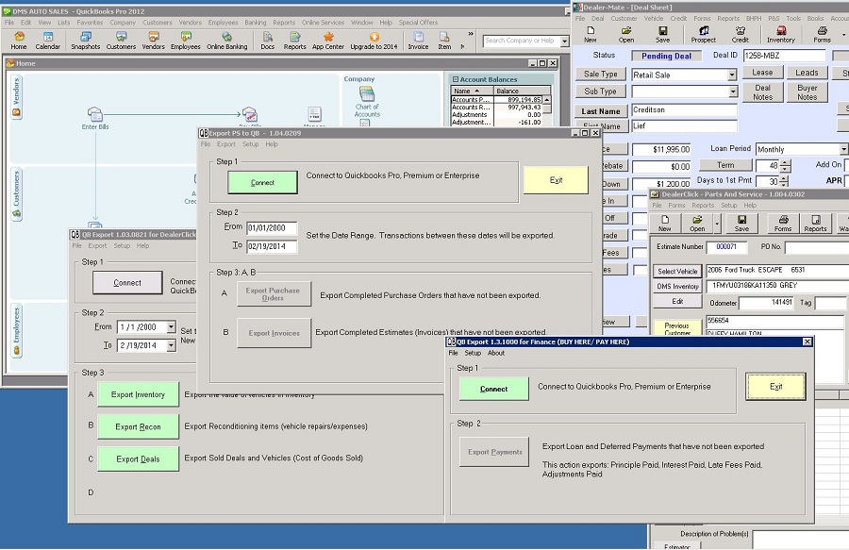Click Upgrade to 2014 icon in QuickBooks

(x=374, y=41)
